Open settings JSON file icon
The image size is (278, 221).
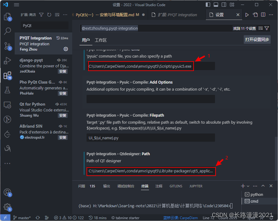[x=255, y=15]
